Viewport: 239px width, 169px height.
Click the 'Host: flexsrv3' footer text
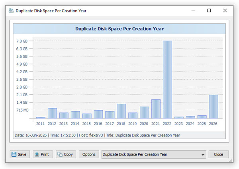coord(91,135)
